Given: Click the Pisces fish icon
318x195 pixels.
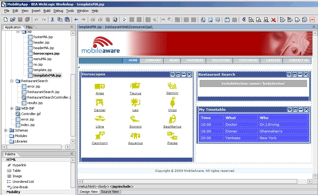Looking at the screenshot, I should click(172, 135).
